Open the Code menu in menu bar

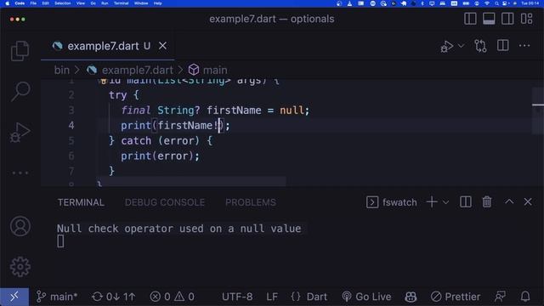click(20, 3)
